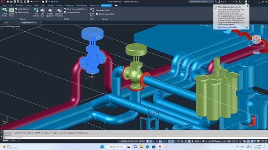Click the Customize icon beside the command line

[x=2, y=136]
